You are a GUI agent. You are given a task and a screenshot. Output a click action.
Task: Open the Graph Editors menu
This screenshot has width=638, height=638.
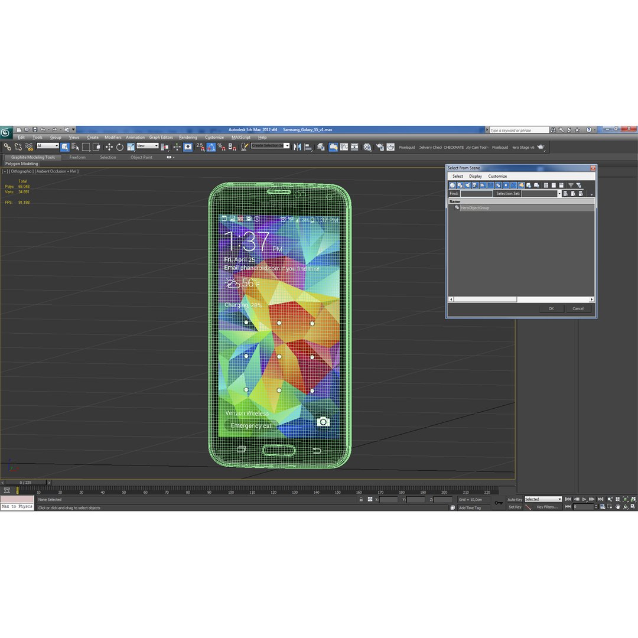(161, 138)
